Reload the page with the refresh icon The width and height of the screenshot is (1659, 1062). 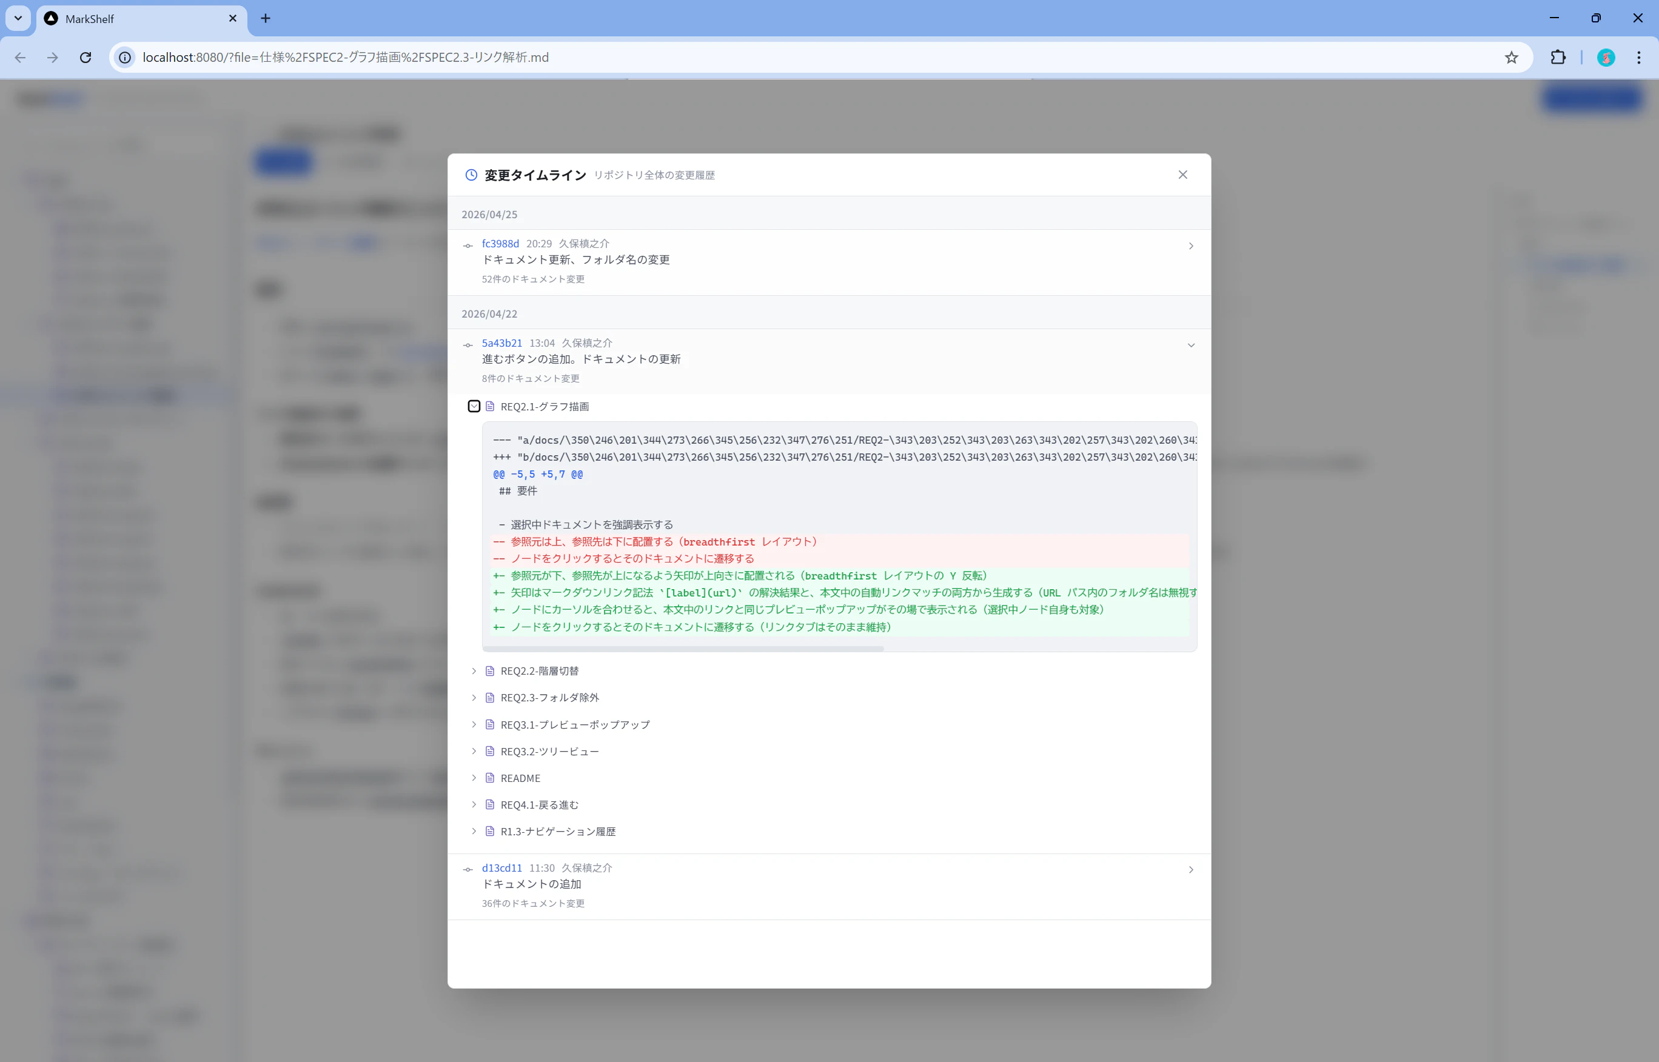pos(85,57)
